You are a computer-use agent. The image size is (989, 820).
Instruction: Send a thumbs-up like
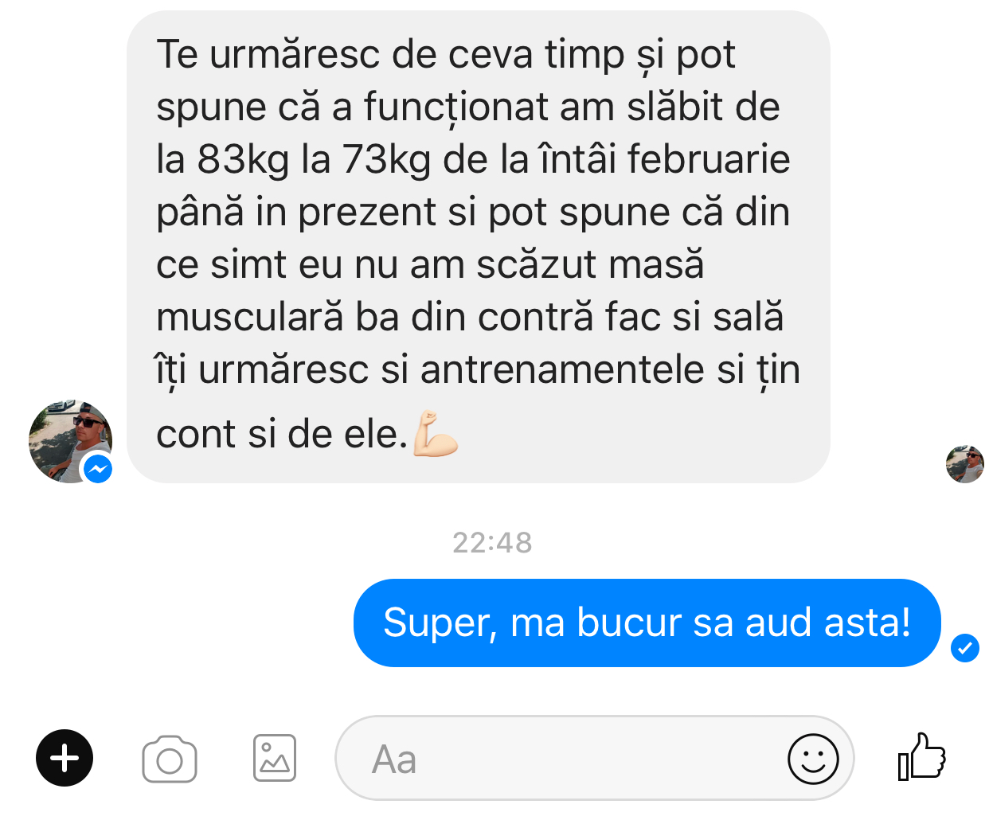pos(921,756)
